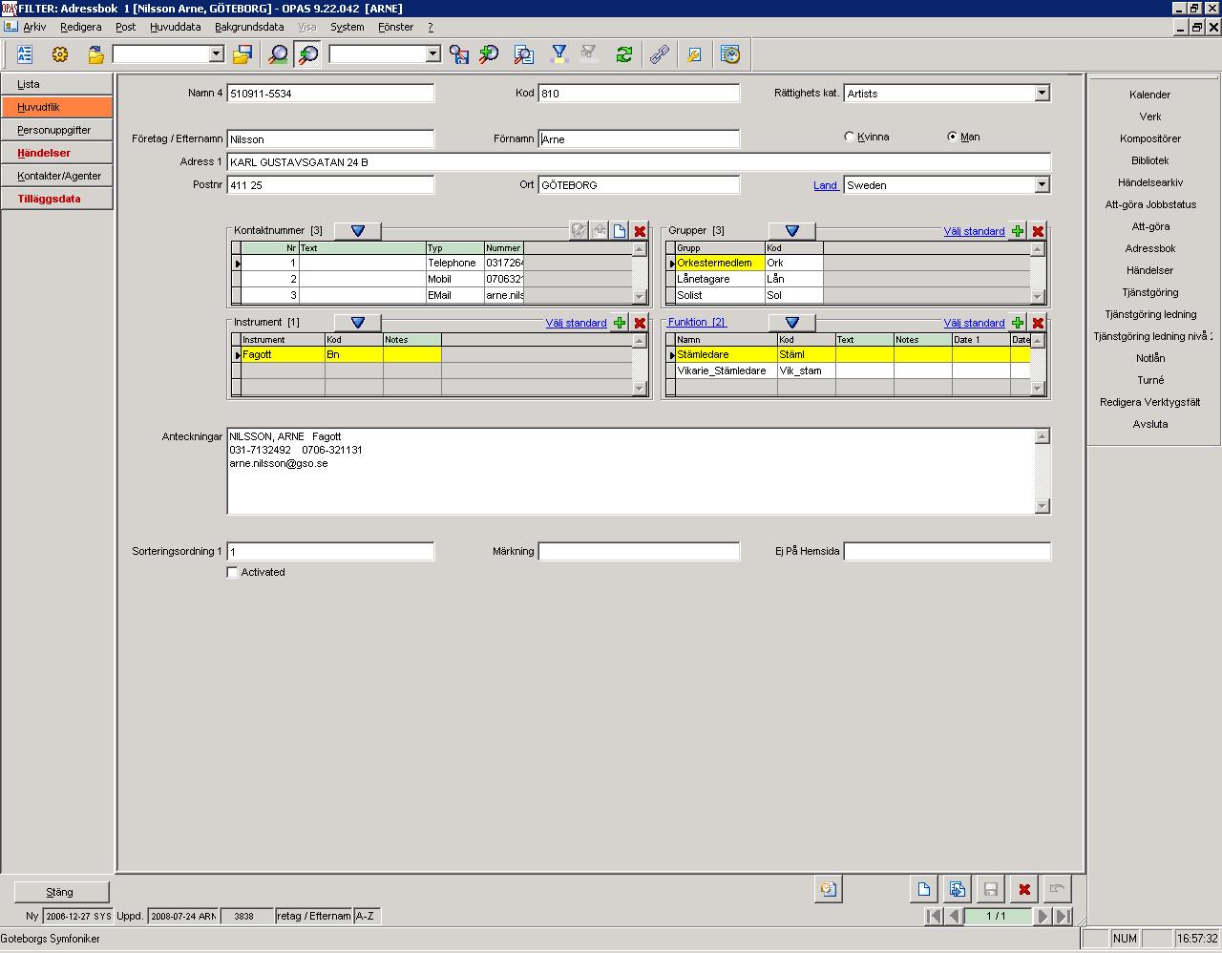
Task: Add an Instrument with green plus
Action: point(620,323)
